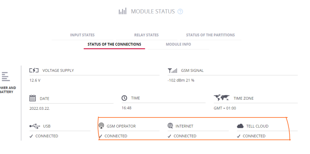The height and width of the screenshot is (154, 310).
Task: Click the GSM signal antenna icon
Action: (x=172, y=71)
